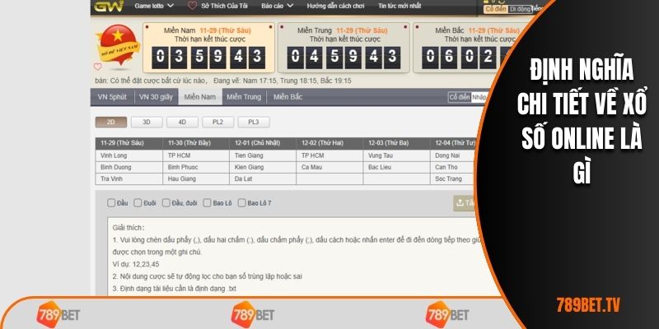Switch to Miền Nam tab
This screenshot has width=659, height=329.
(x=200, y=97)
